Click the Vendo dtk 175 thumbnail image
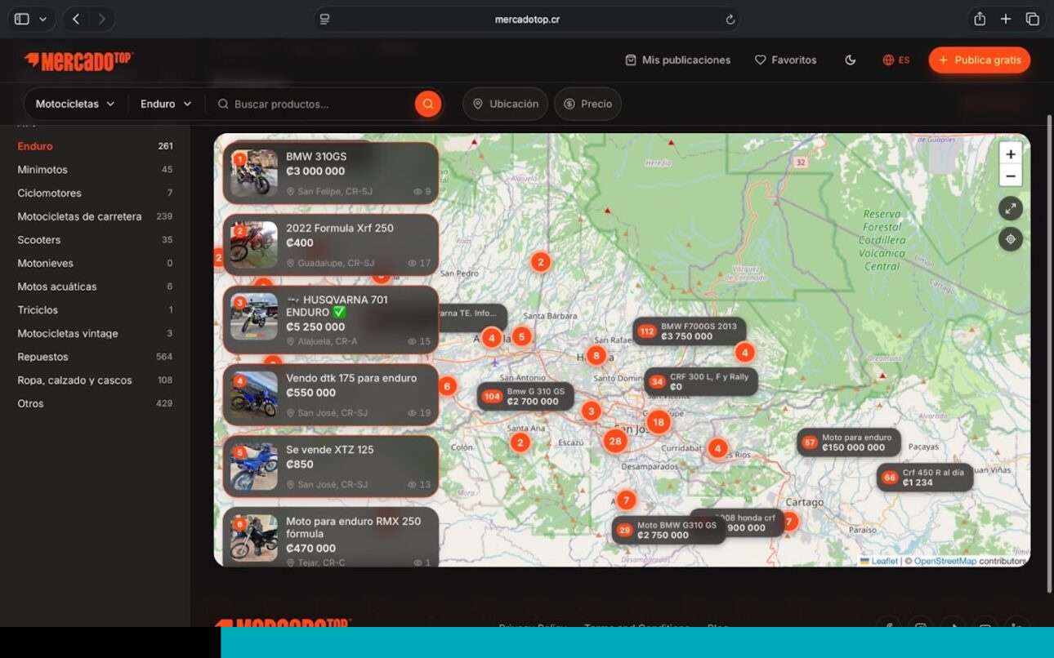The image size is (1054, 658). pos(254,395)
